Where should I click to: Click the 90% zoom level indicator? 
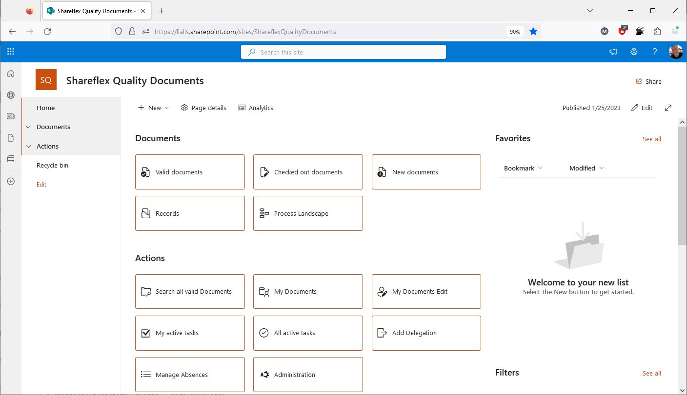pyautogui.click(x=514, y=32)
